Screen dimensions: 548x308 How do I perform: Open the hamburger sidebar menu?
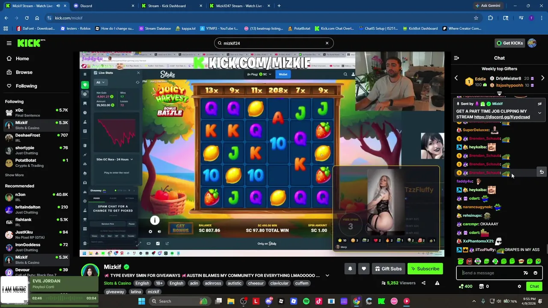[9, 43]
